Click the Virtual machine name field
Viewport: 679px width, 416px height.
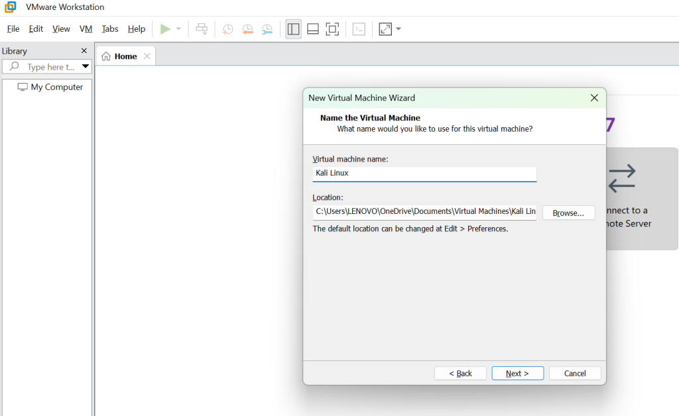(x=424, y=174)
